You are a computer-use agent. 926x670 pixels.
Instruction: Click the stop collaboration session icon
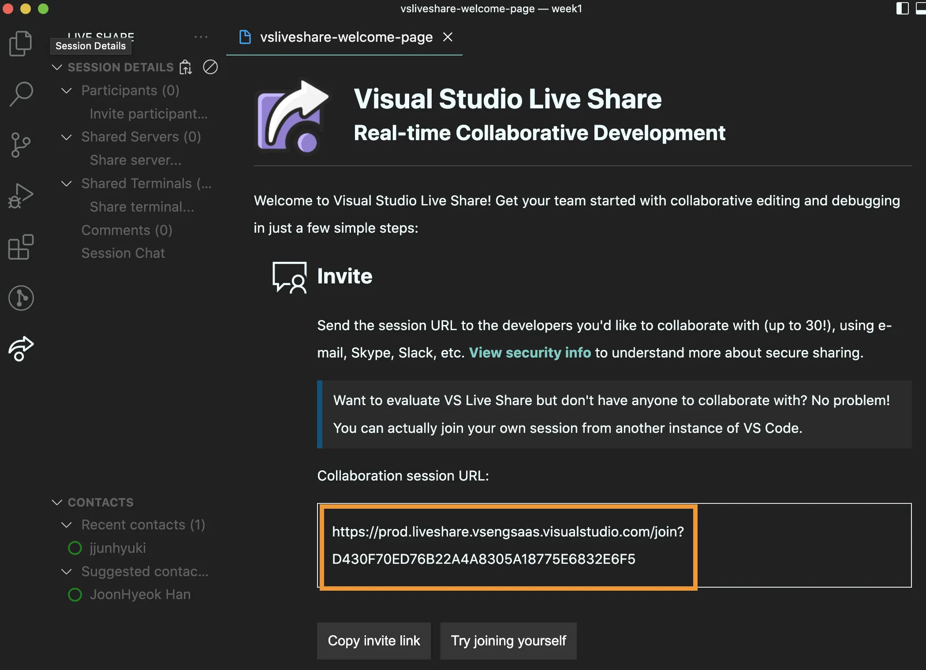tap(210, 67)
